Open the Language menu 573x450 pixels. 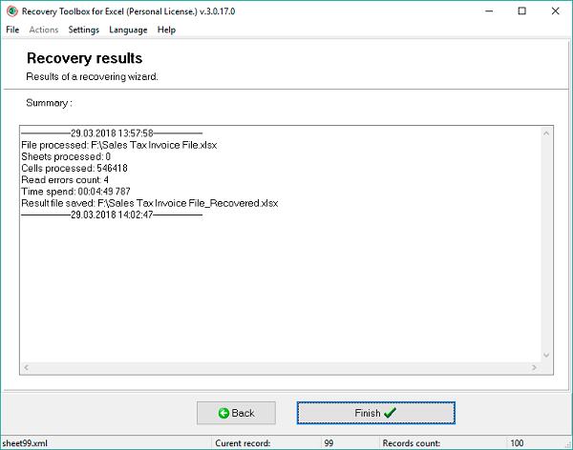128,30
